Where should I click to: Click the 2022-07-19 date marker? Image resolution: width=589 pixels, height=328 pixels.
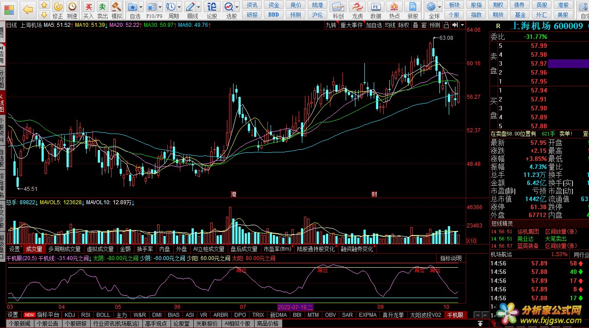pos(296,307)
